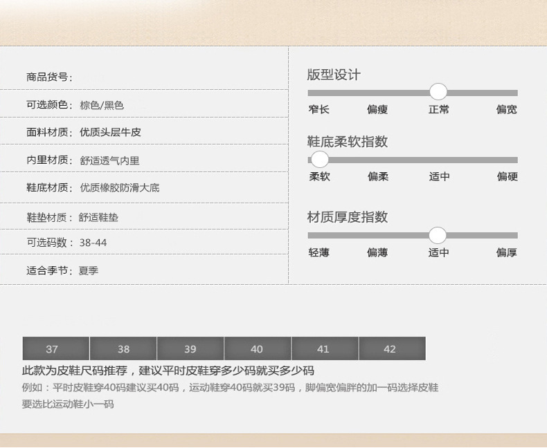Viewport: 547px width, 448px height.
Task: Click the 轻薄 label under 材质厚度指数
Action: click(319, 252)
